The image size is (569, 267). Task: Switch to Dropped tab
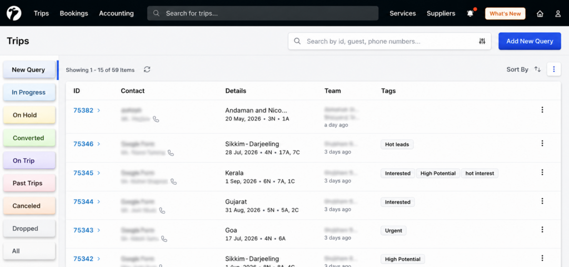coord(29,229)
